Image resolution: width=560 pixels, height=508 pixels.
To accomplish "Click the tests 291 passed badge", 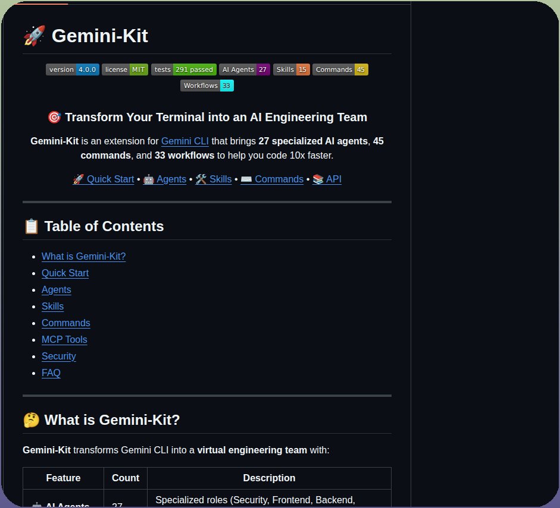I will (183, 70).
